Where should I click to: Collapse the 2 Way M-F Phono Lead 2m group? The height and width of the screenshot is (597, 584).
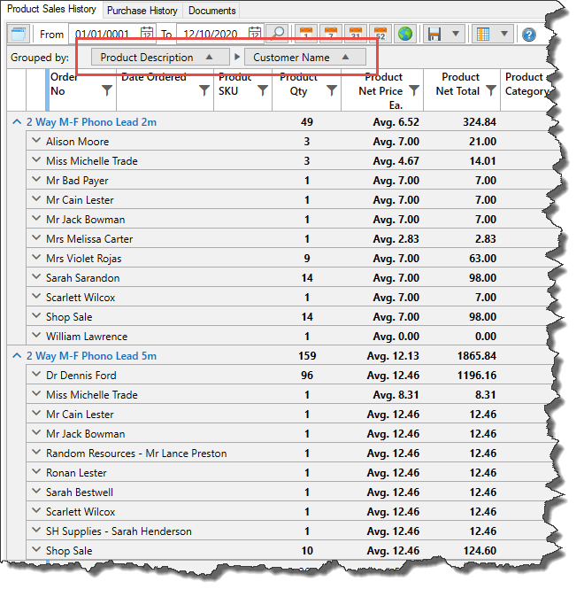click(x=16, y=122)
